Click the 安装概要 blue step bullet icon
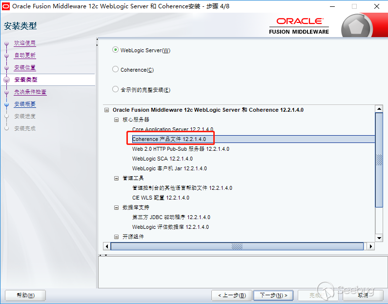 pyautogui.click(x=7, y=104)
